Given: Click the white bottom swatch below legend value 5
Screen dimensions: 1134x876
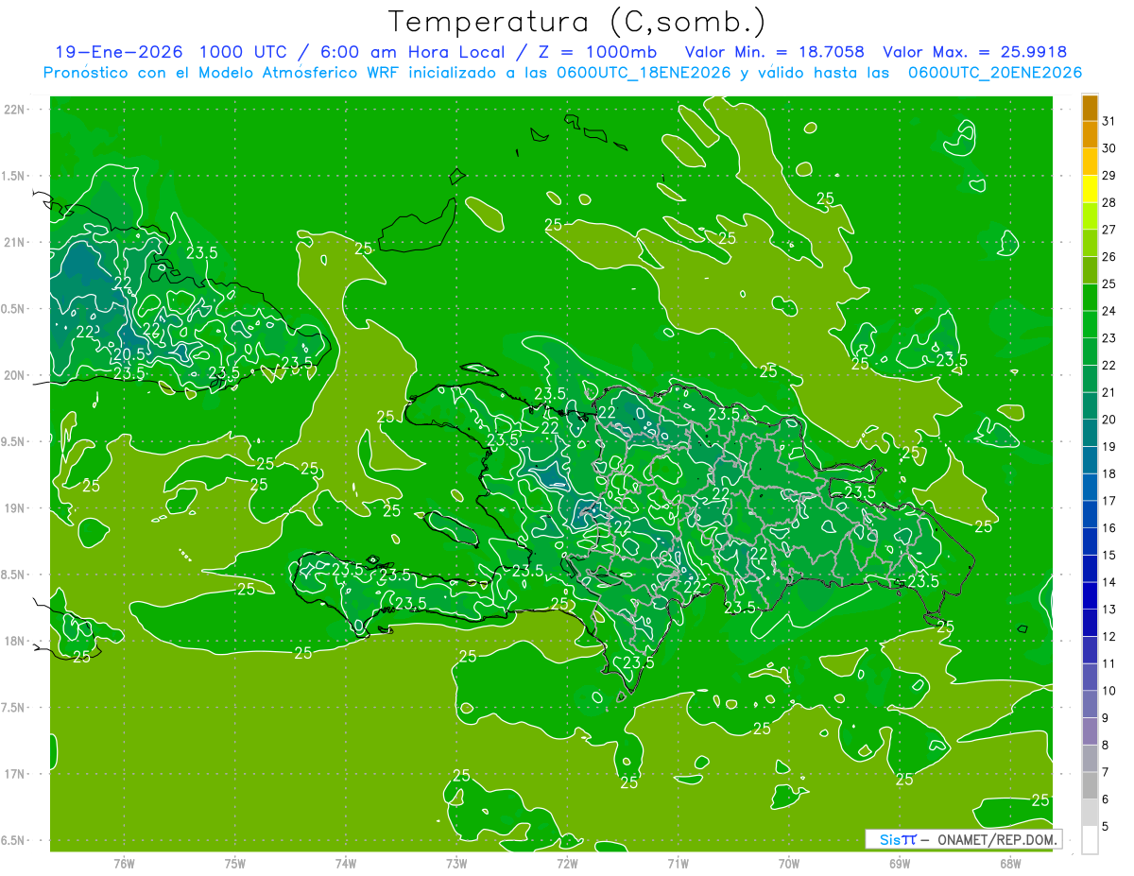Looking at the screenshot, I should pos(1090,840).
